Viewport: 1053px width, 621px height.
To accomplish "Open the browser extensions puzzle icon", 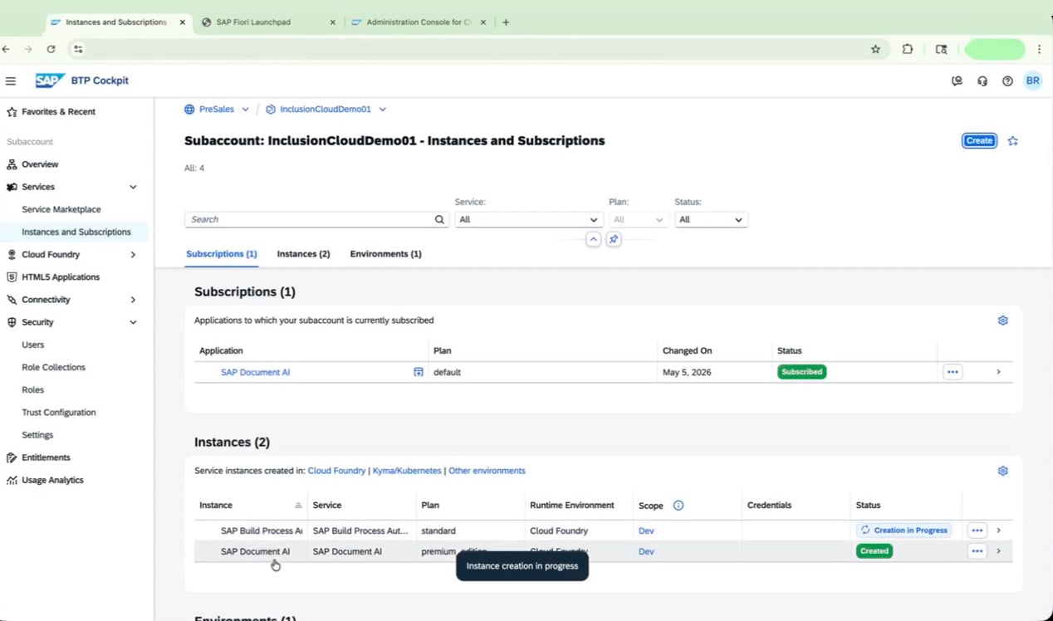I will tap(908, 49).
